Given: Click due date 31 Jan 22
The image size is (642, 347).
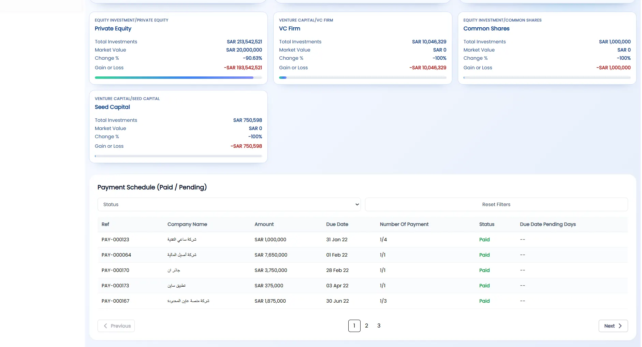Looking at the screenshot, I should (337, 240).
